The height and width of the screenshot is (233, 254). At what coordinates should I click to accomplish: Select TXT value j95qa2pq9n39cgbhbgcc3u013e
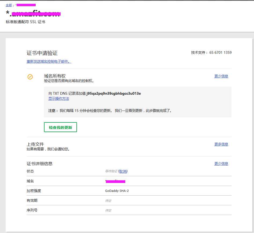coord(113,93)
